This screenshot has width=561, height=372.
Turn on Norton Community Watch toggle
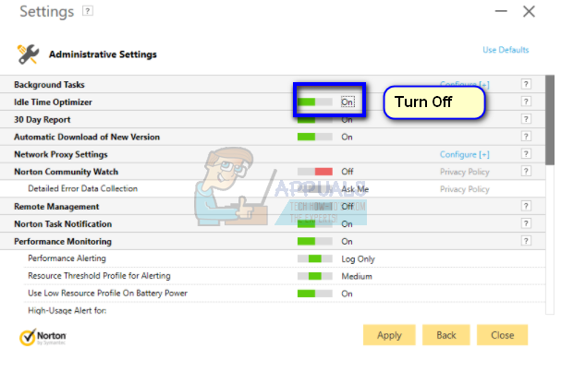click(x=315, y=172)
